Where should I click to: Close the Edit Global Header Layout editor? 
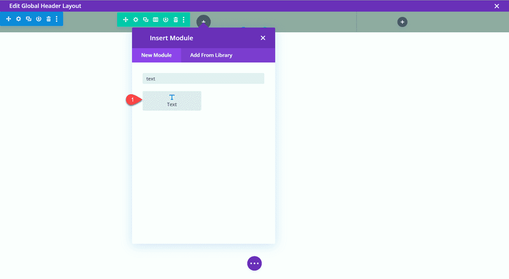(497, 6)
